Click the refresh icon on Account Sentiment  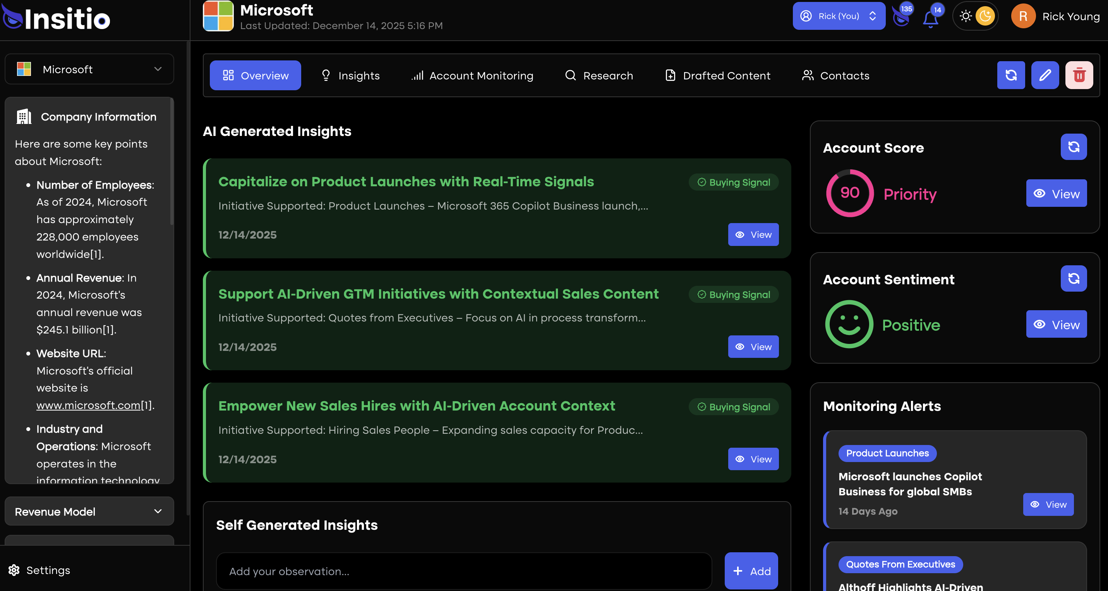pos(1073,279)
